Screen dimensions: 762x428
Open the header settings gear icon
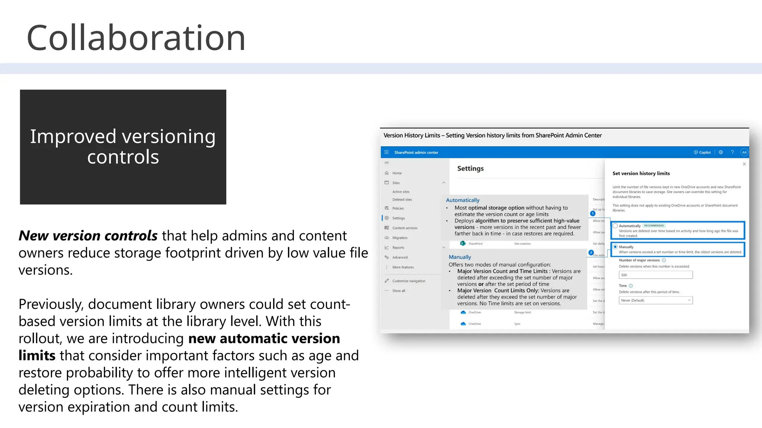pos(721,152)
